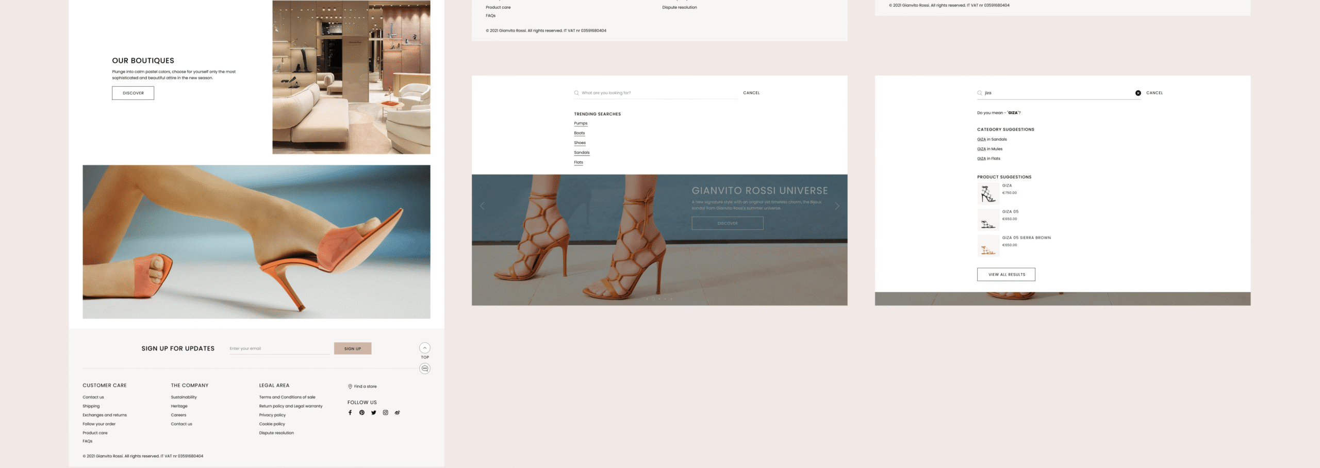Open the GIZA 05 Sierra Brown thumbnail
1320x468 pixels.
[988, 246]
